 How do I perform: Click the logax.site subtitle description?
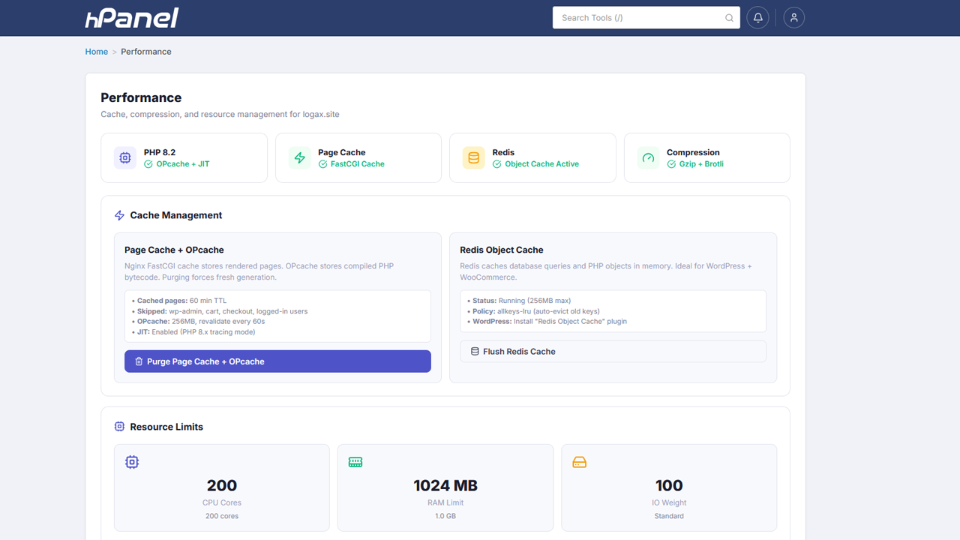pos(220,115)
